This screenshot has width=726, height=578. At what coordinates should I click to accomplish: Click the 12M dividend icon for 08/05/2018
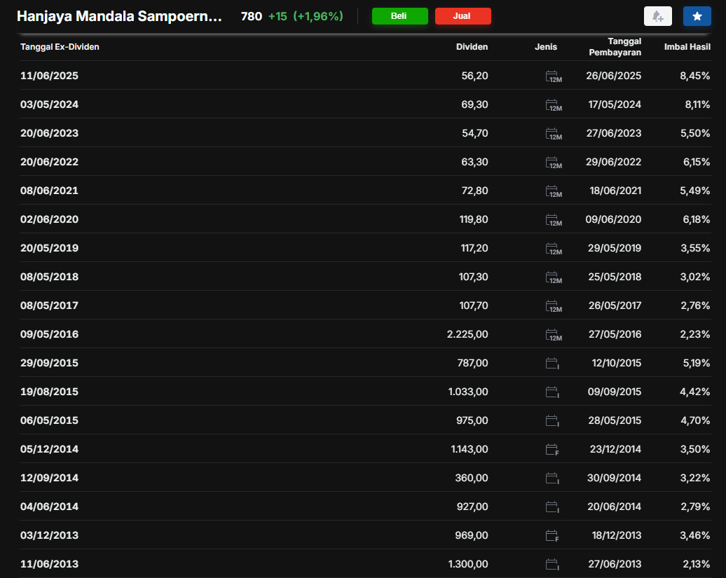tap(554, 277)
